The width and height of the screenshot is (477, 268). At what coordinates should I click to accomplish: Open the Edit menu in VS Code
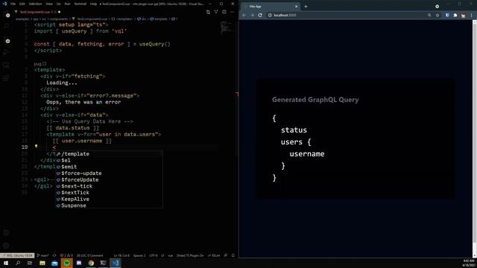coord(22,4)
